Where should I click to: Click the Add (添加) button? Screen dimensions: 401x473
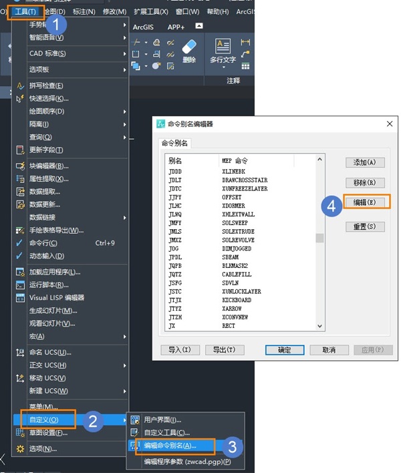(x=365, y=162)
